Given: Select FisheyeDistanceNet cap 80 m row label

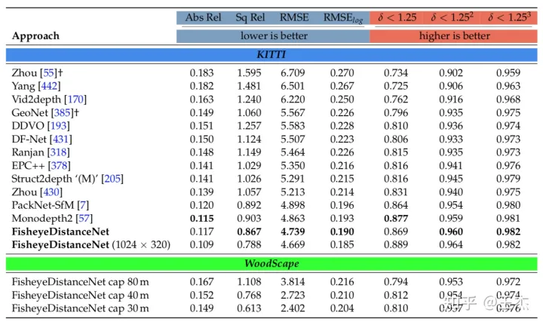Looking at the screenshot, I should [81, 282].
